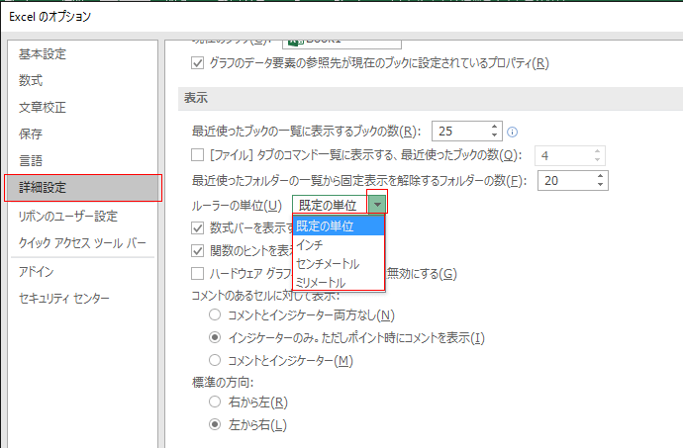Open the 数式 category
The image size is (683, 448).
[x=31, y=80]
